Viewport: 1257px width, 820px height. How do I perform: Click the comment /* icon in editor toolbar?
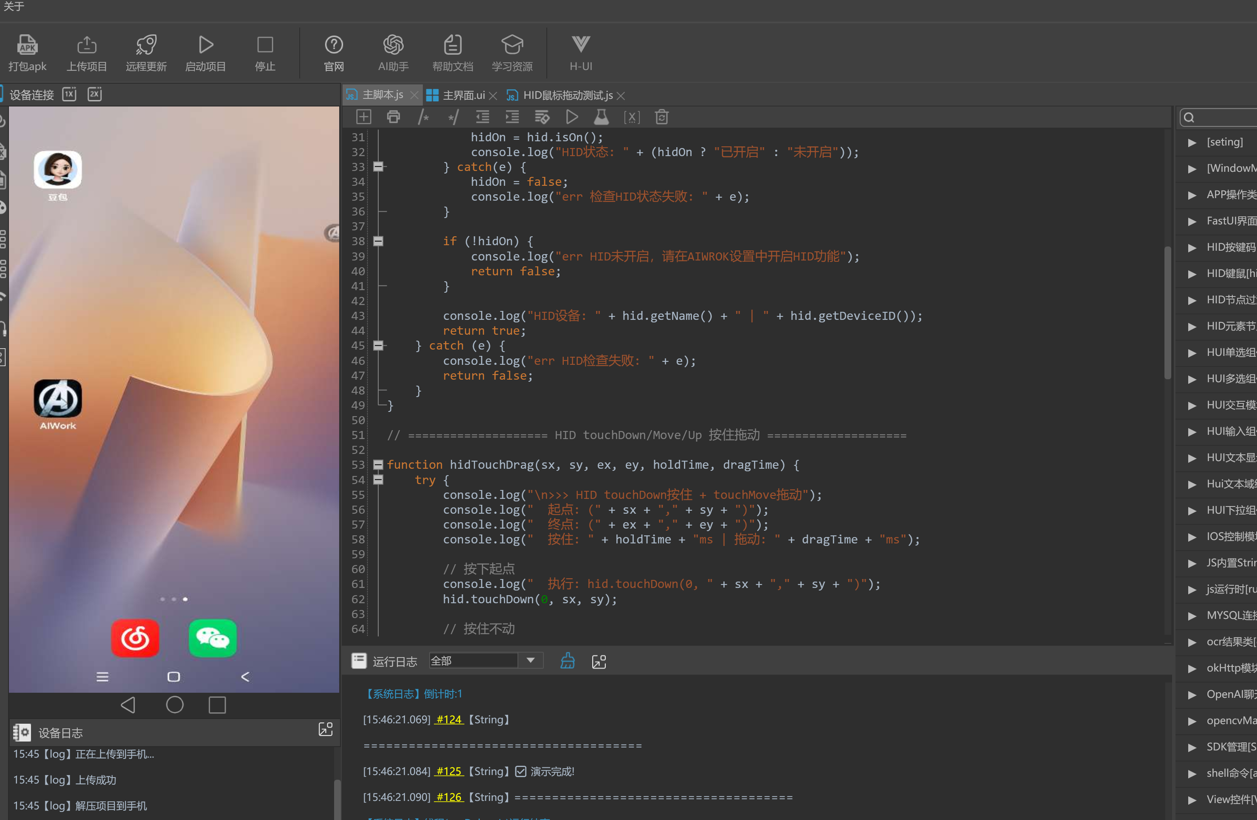click(x=423, y=117)
